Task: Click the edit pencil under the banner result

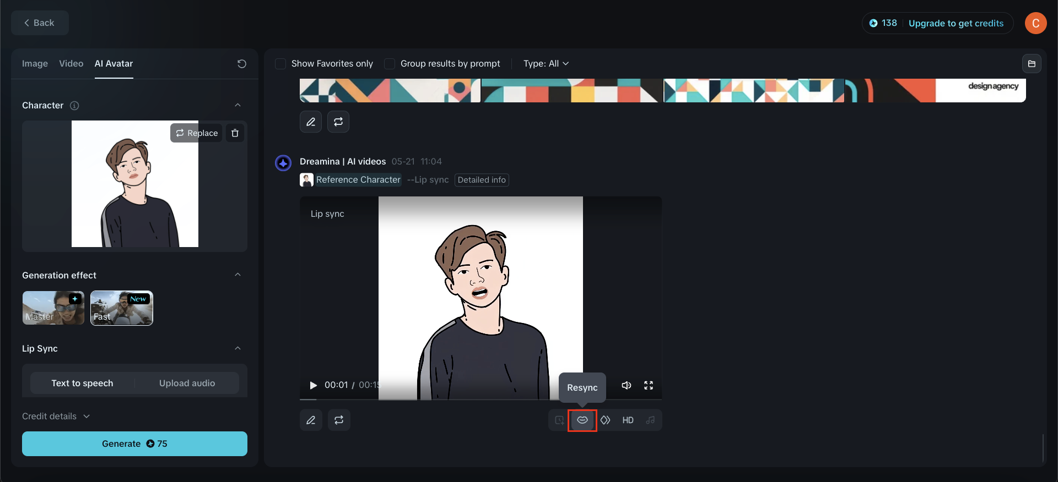Action: [x=311, y=122]
